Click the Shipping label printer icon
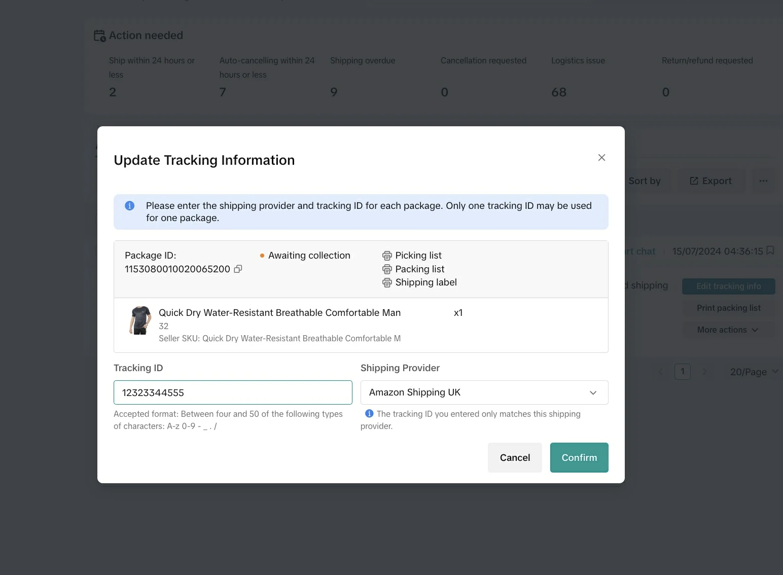 click(x=387, y=283)
